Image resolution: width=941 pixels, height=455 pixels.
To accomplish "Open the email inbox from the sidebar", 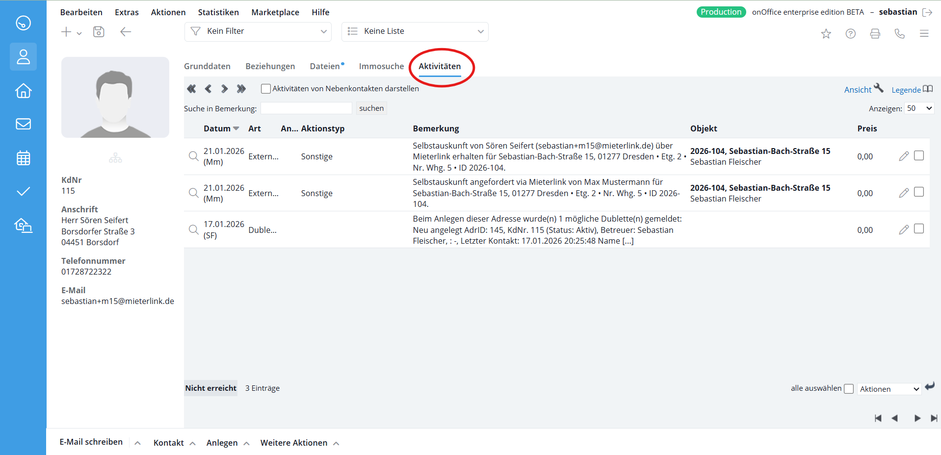I will tap(23, 124).
